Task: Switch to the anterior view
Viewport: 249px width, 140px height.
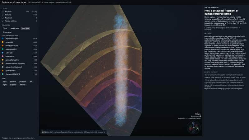Action: point(13,82)
